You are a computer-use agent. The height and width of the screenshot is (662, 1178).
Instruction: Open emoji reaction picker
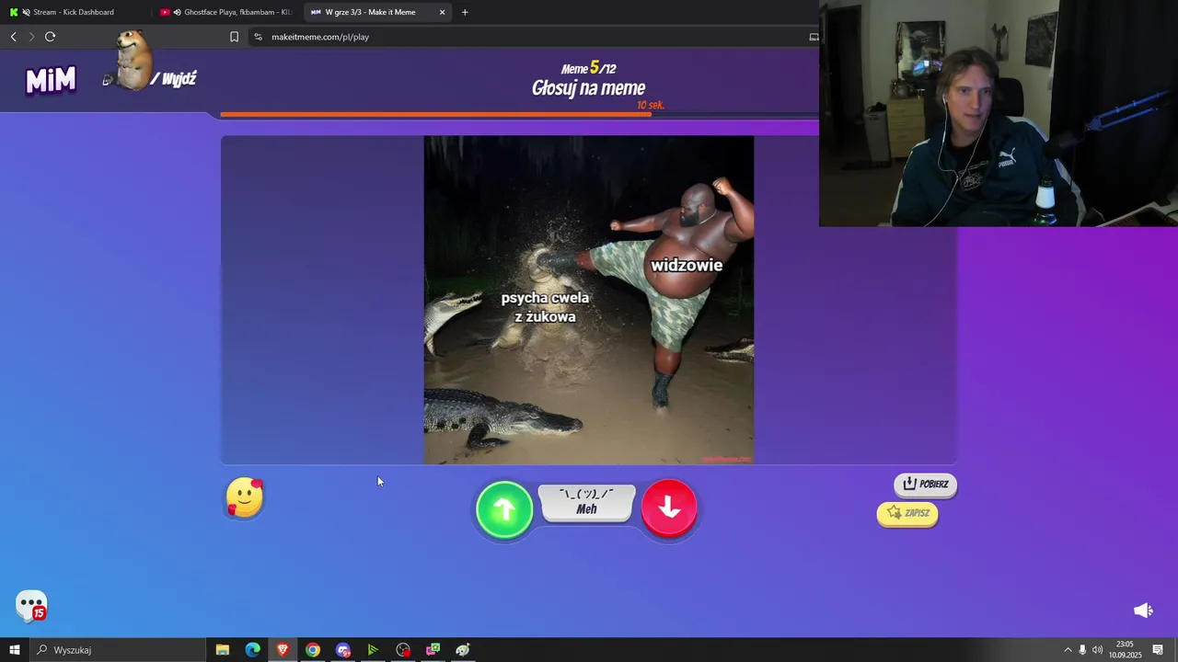point(245,497)
